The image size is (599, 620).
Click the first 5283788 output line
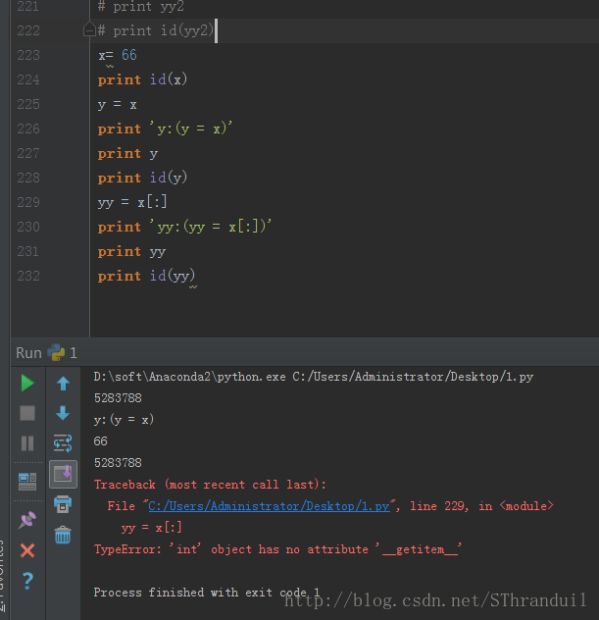point(118,397)
